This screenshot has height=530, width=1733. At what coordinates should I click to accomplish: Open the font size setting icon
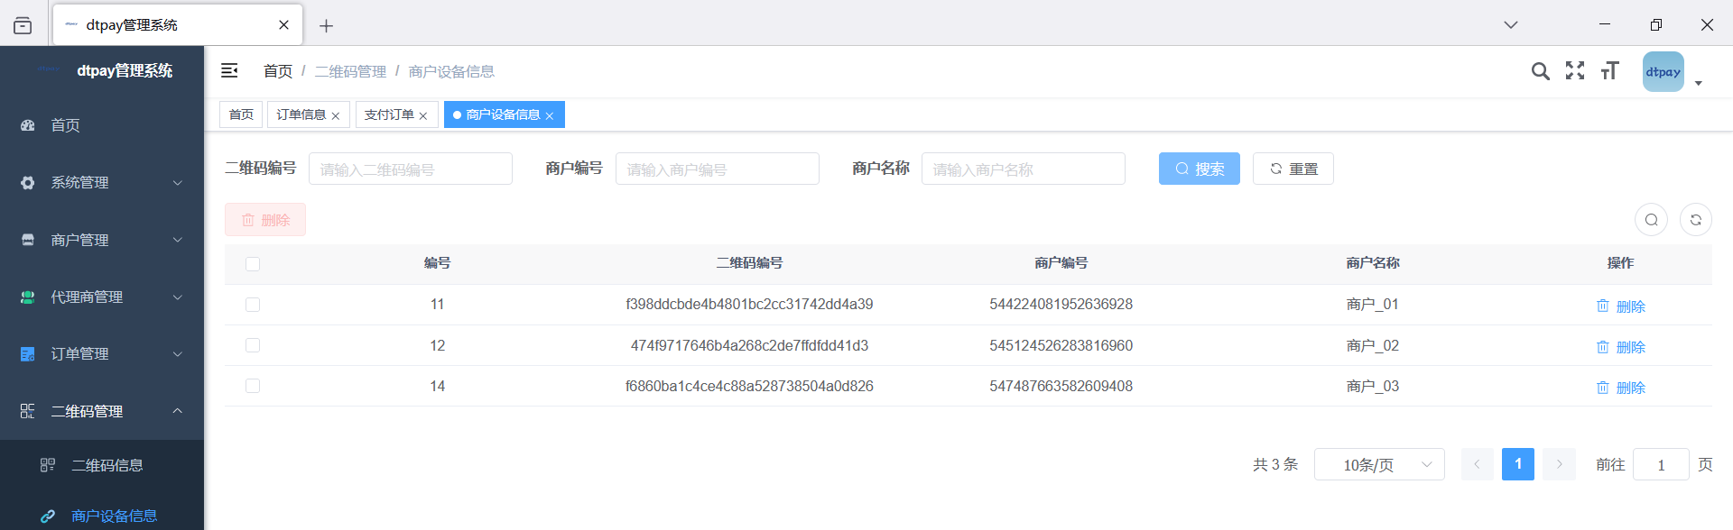(x=1610, y=70)
